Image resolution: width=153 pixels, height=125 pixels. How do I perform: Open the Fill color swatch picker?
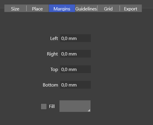coord(75,106)
